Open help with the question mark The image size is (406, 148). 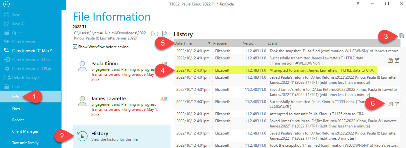[x=358, y=4]
